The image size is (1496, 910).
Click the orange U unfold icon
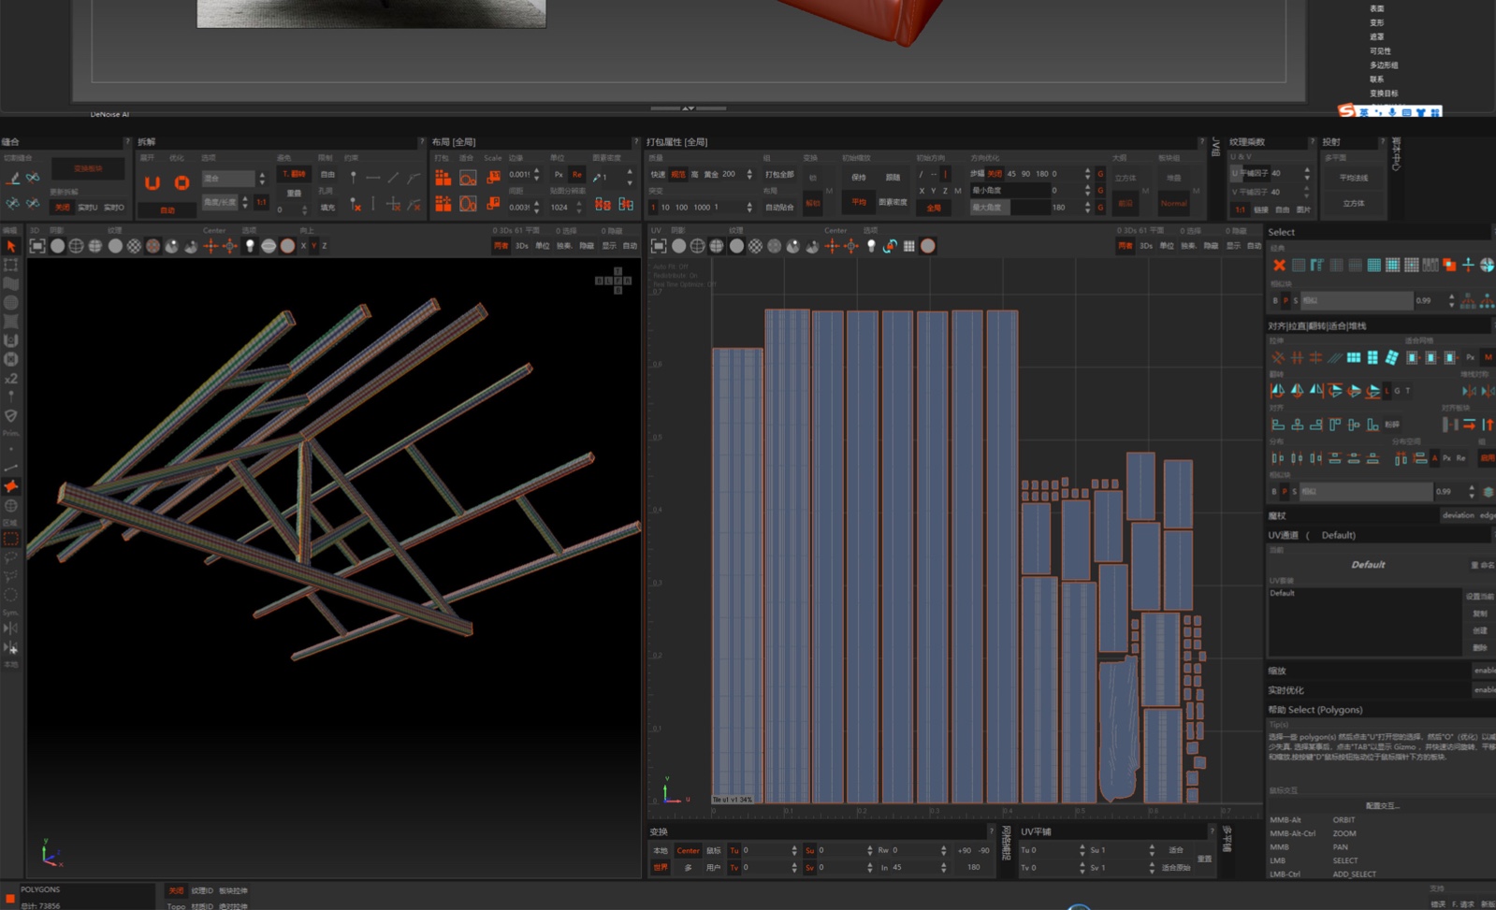coord(153,183)
